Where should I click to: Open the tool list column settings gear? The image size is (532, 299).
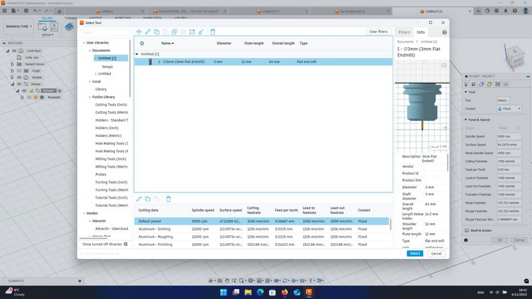[x=142, y=43]
